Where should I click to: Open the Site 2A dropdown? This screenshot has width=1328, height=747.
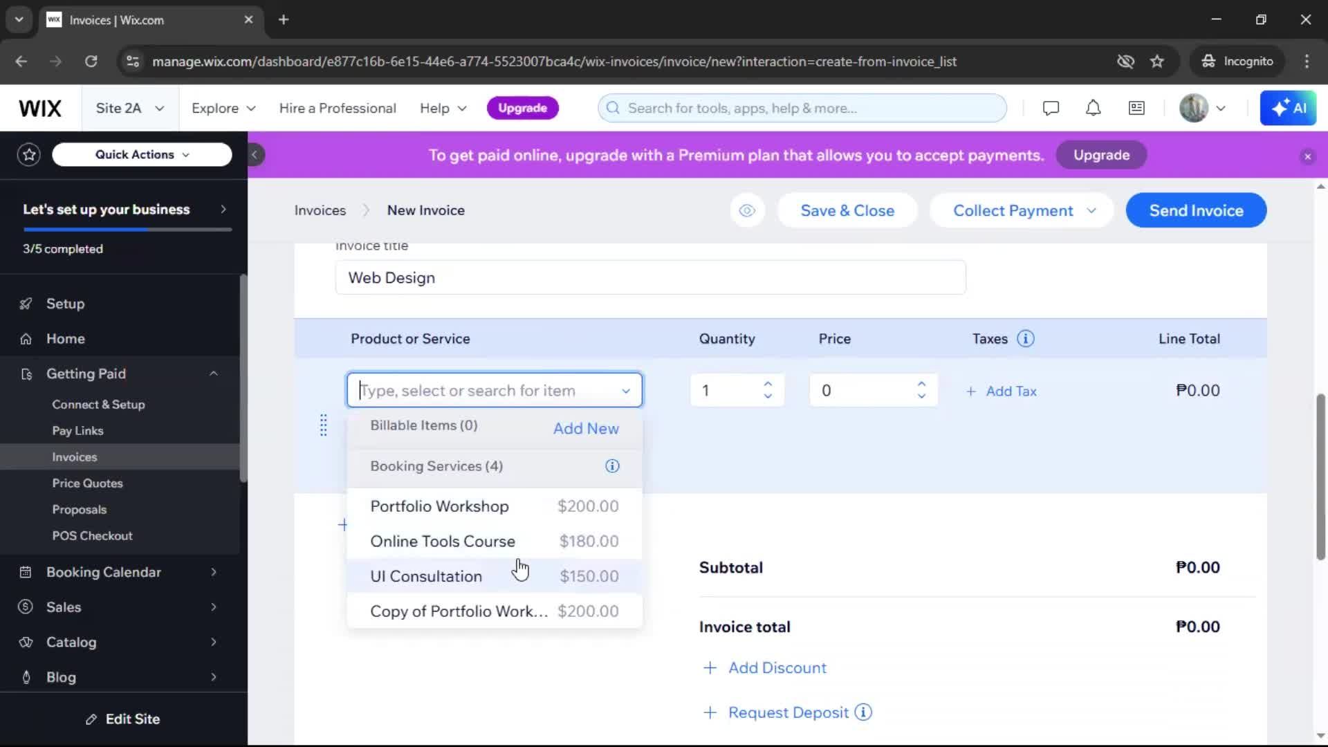coord(130,109)
